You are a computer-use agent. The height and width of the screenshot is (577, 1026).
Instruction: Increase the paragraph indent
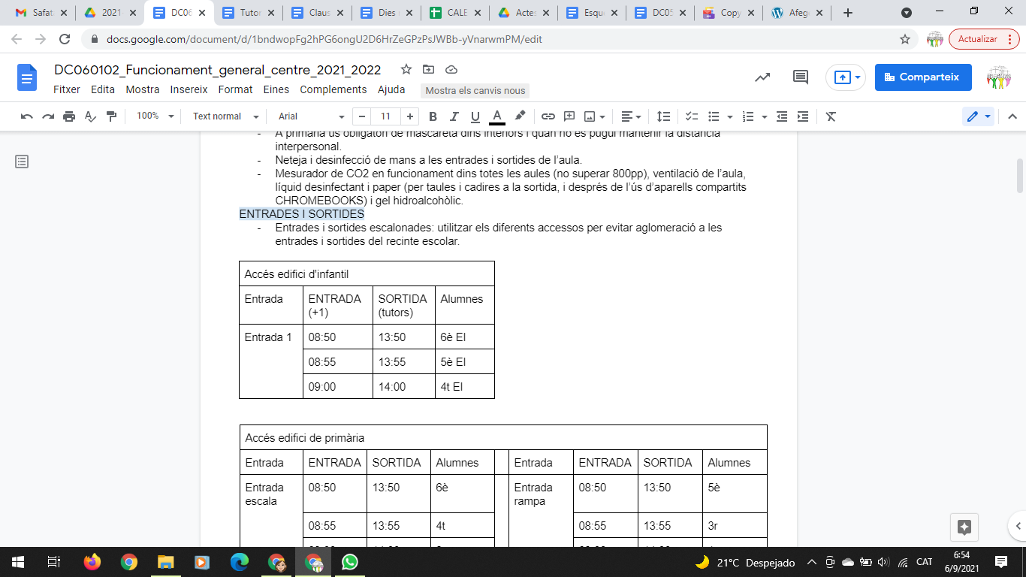[803, 116]
